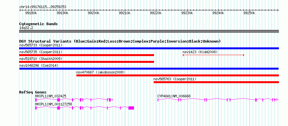Viewport: 288px width, 126px height.
Task: Click the RefSeq Genes track title
Action: click(x=33, y=92)
